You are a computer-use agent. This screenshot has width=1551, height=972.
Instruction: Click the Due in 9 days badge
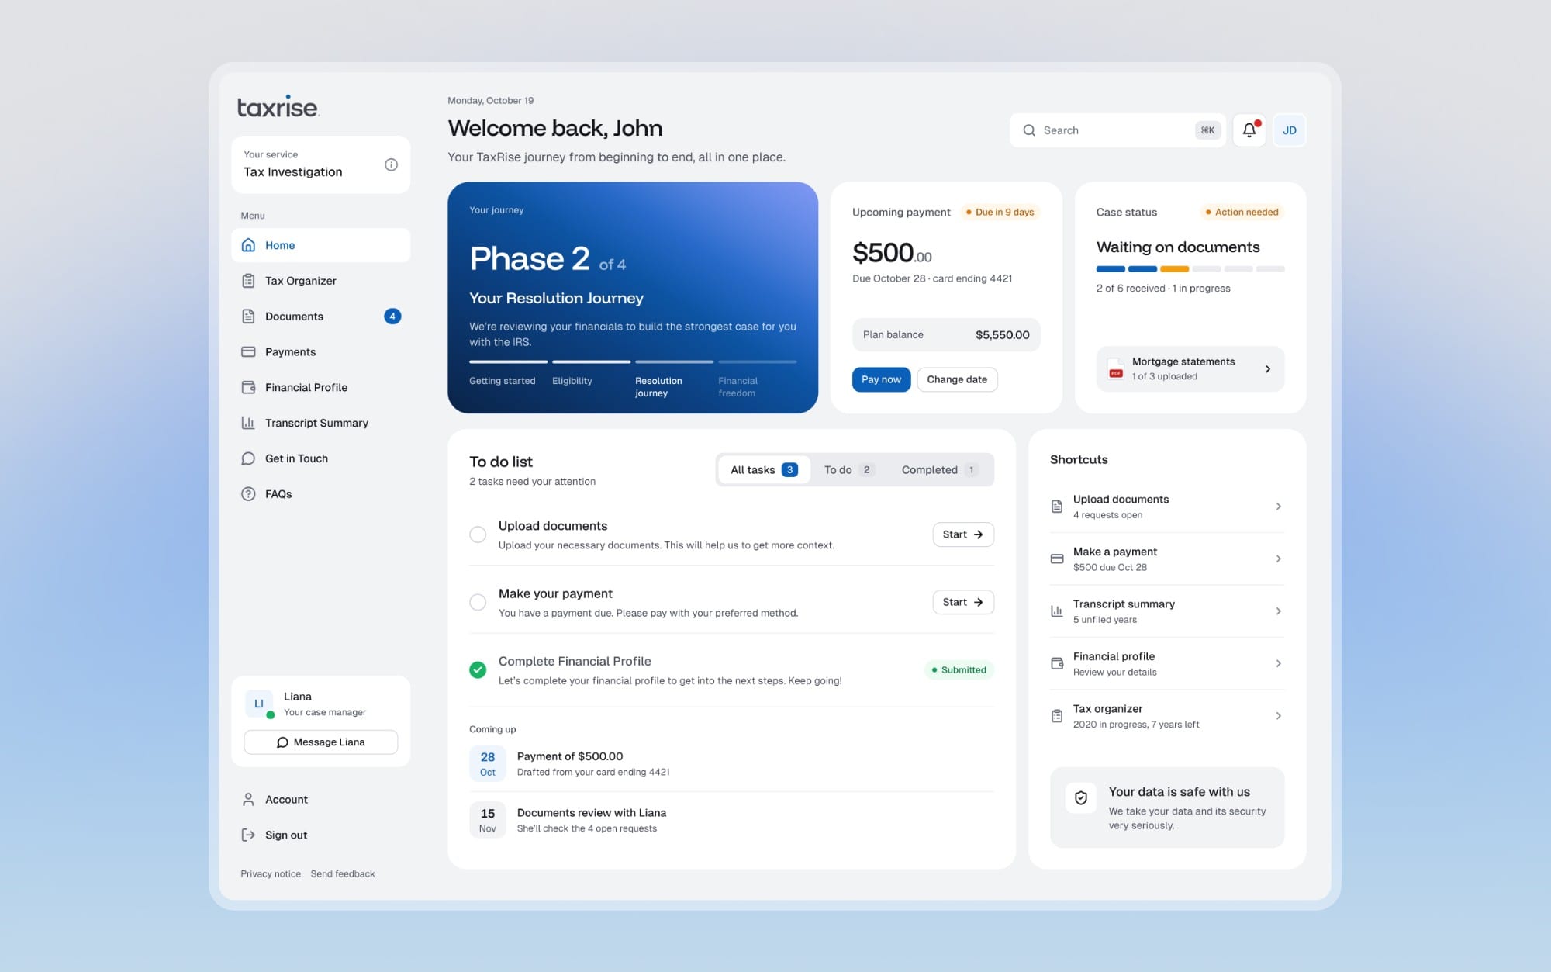click(1000, 212)
